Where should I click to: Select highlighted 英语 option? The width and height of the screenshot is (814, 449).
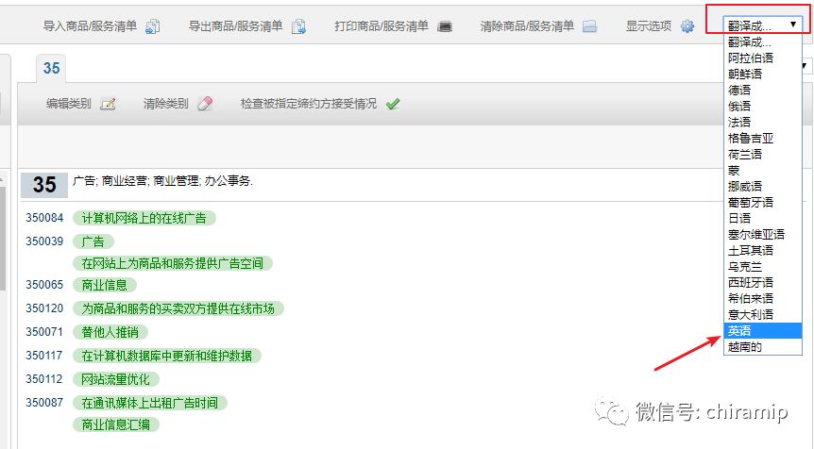pos(762,331)
